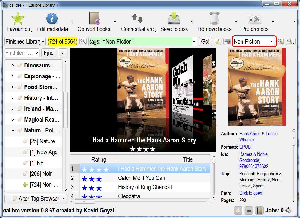Open the Favourites star toolbar icon

(x=18, y=19)
